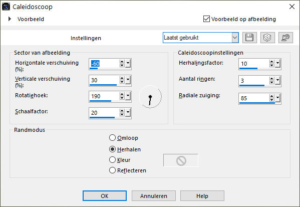Decrease Radiale zuiging with down arrow
Image resolution: width=300 pixels, height=207 pixels.
tap(271, 100)
